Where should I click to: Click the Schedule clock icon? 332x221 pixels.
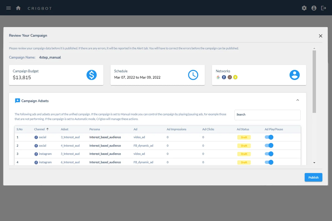click(193, 75)
